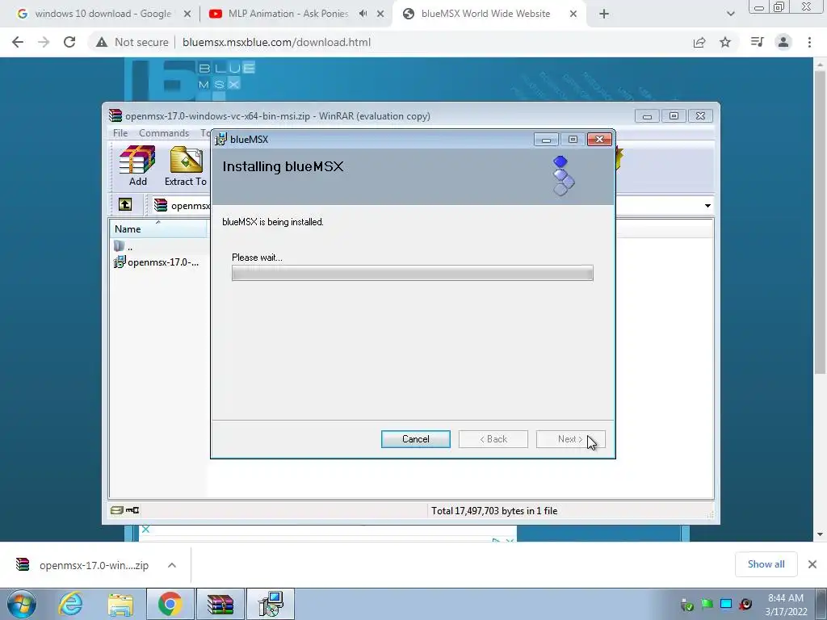Image resolution: width=827 pixels, height=620 pixels.
Task: Go up one folder level in WinRAR
Action: click(125, 204)
